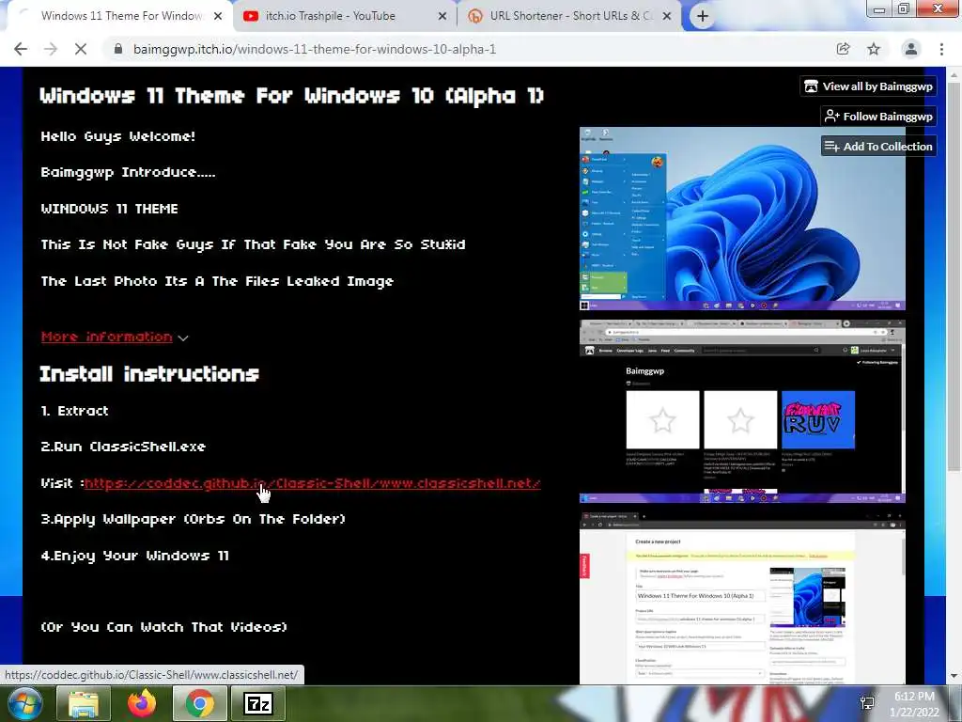Click the Chrome taskbar icon
The height and width of the screenshot is (722, 962).
click(199, 703)
